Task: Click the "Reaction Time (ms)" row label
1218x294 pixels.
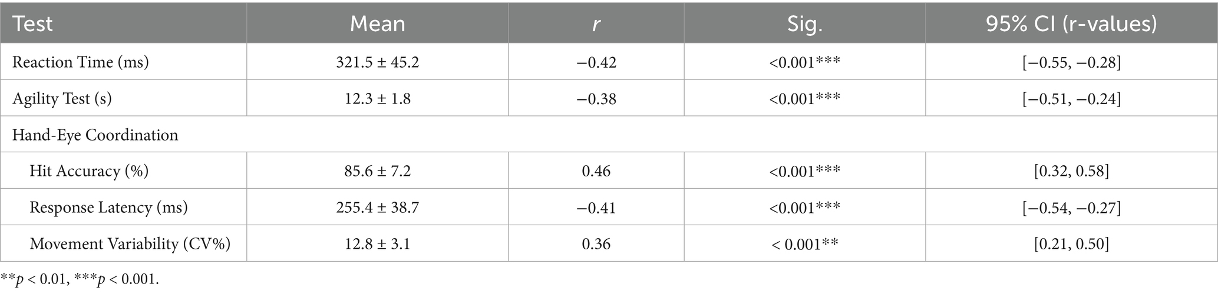Action: 81,62
